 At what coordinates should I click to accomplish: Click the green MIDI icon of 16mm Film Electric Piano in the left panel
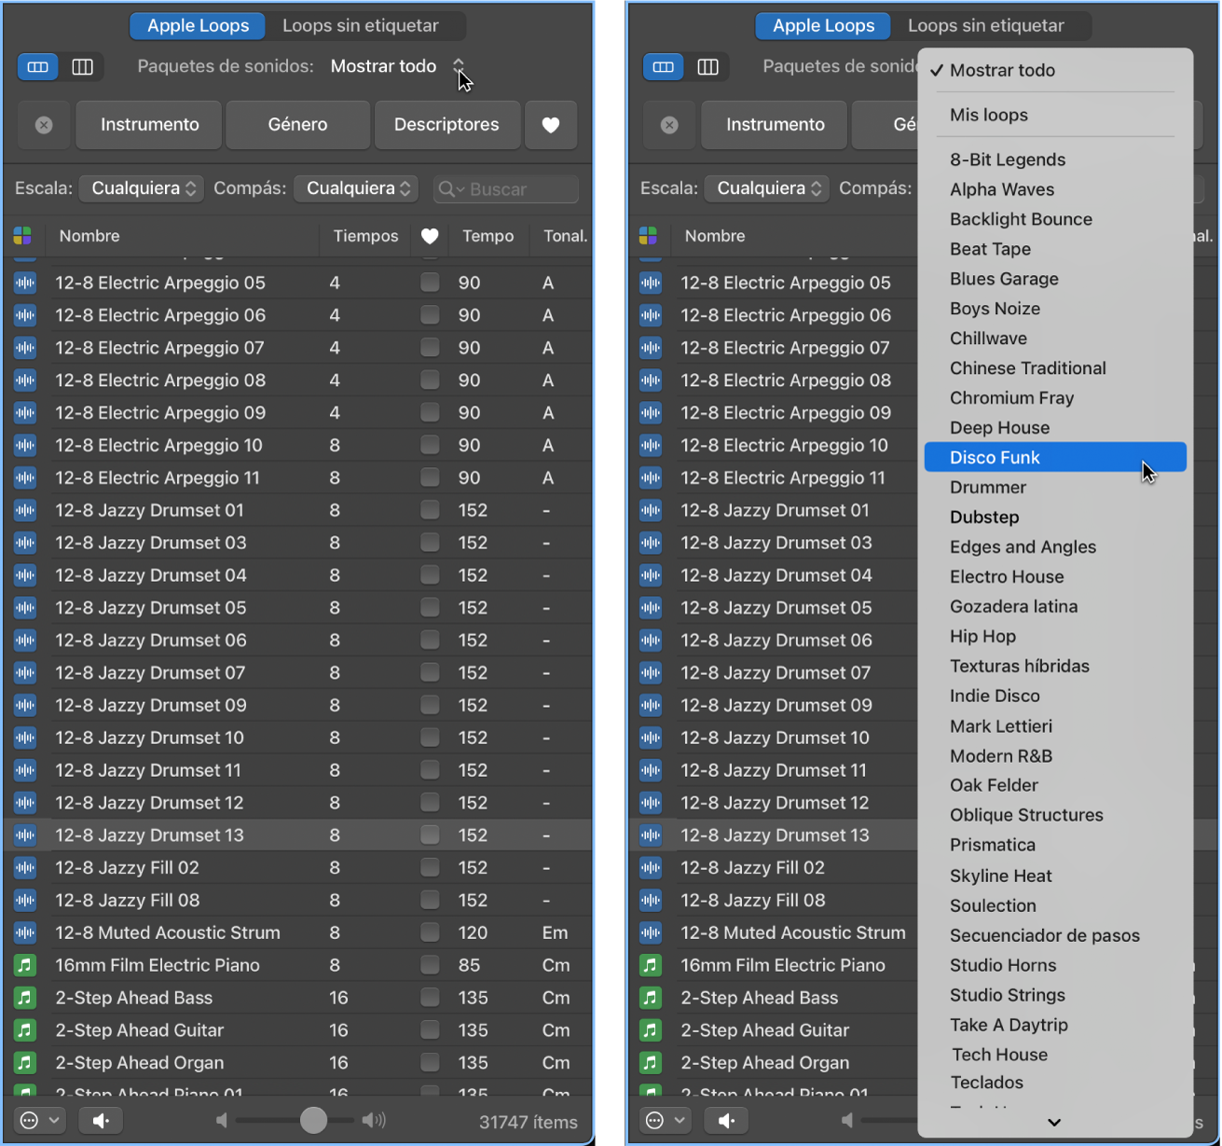[x=25, y=965]
